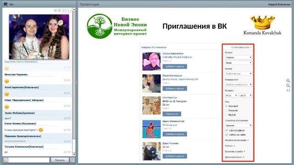The width and height of the screenshot is (294, 165).
Task: Select Любой gender radio button
Action: pos(226,115)
